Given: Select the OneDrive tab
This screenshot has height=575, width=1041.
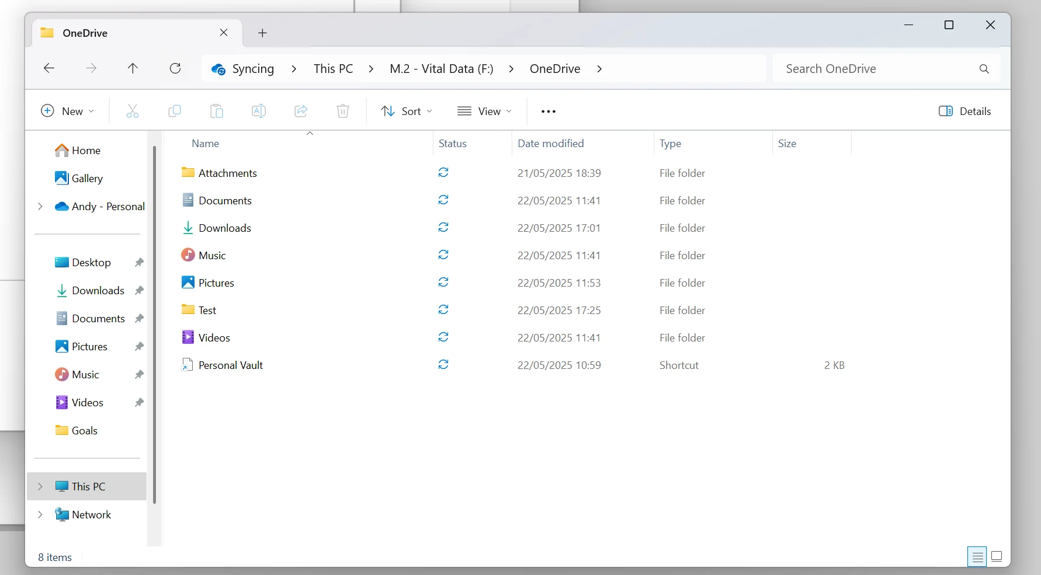Looking at the screenshot, I should pos(137,33).
